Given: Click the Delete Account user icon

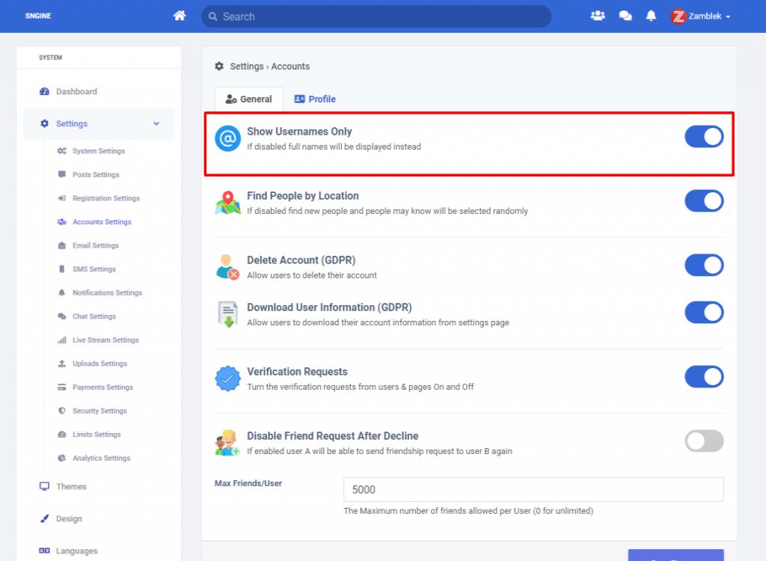Looking at the screenshot, I should 227,267.
